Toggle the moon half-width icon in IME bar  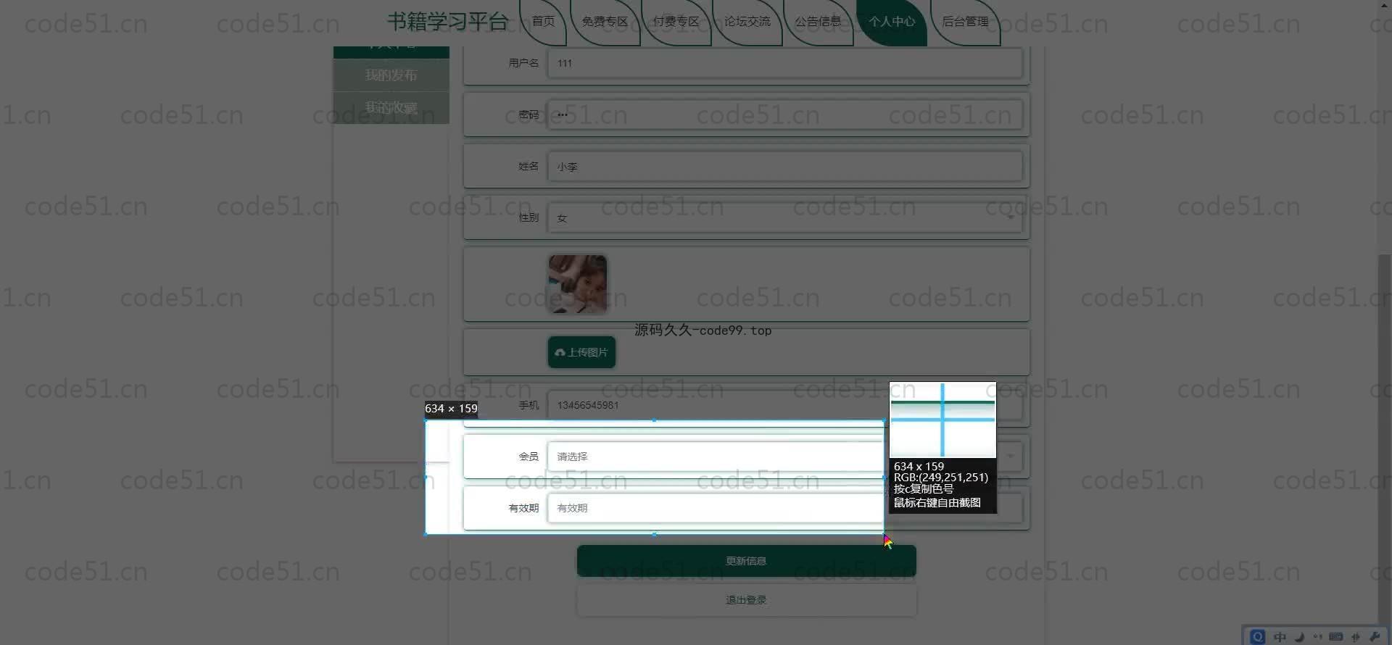click(1299, 636)
